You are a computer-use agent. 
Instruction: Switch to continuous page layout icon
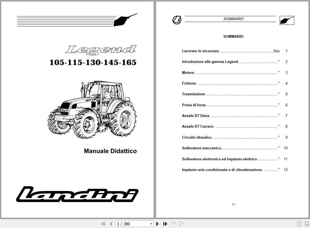307,224
